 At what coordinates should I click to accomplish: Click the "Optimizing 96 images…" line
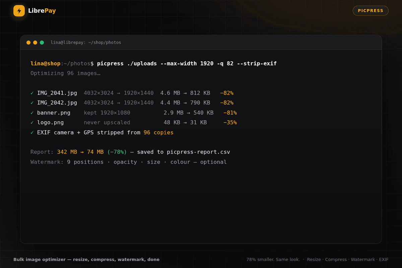pyautogui.click(x=65, y=73)
